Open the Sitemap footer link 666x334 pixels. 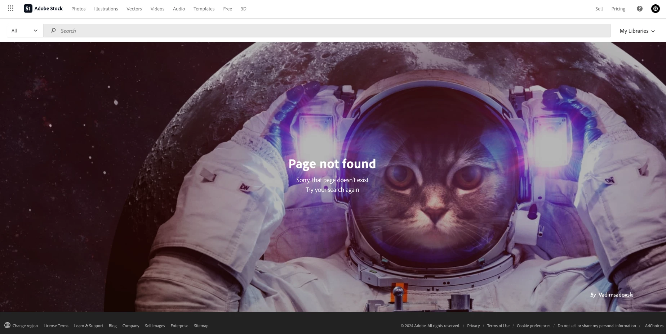(201, 326)
